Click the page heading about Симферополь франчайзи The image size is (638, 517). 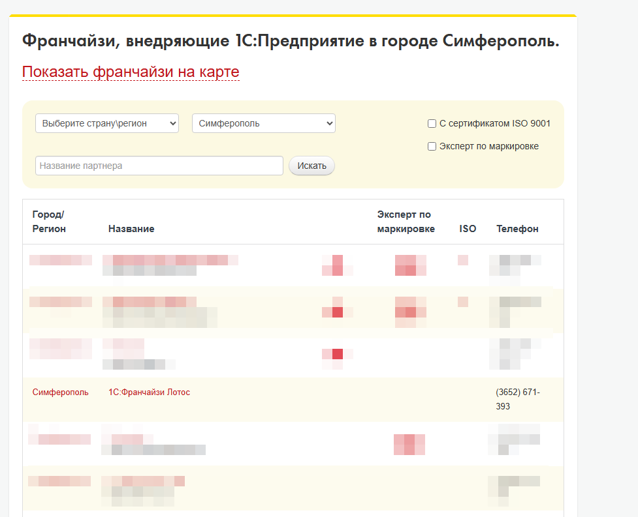tap(291, 40)
